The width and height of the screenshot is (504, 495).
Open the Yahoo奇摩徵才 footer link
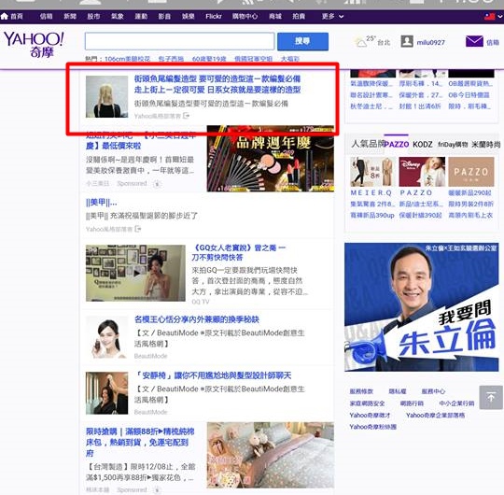(x=370, y=416)
